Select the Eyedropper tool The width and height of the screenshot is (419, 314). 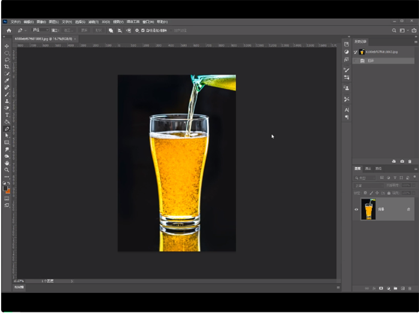pyautogui.click(x=7, y=80)
